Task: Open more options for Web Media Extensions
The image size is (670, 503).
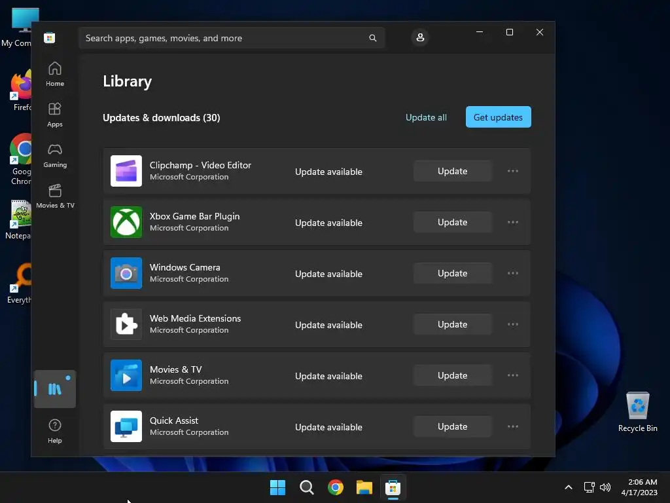Action: tap(513, 324)
